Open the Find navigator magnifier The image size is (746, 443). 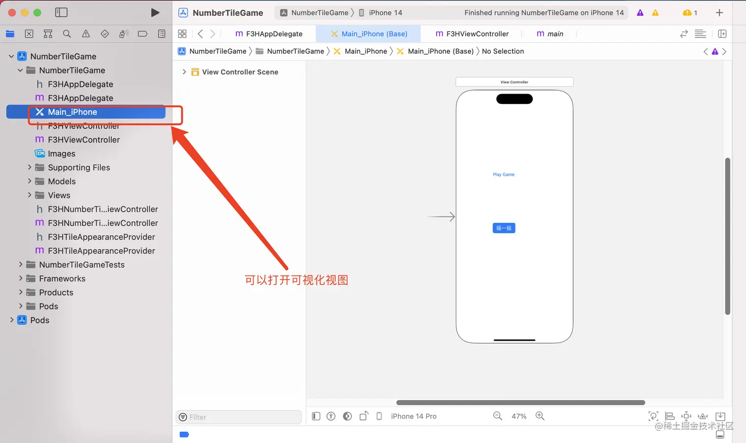67,34
